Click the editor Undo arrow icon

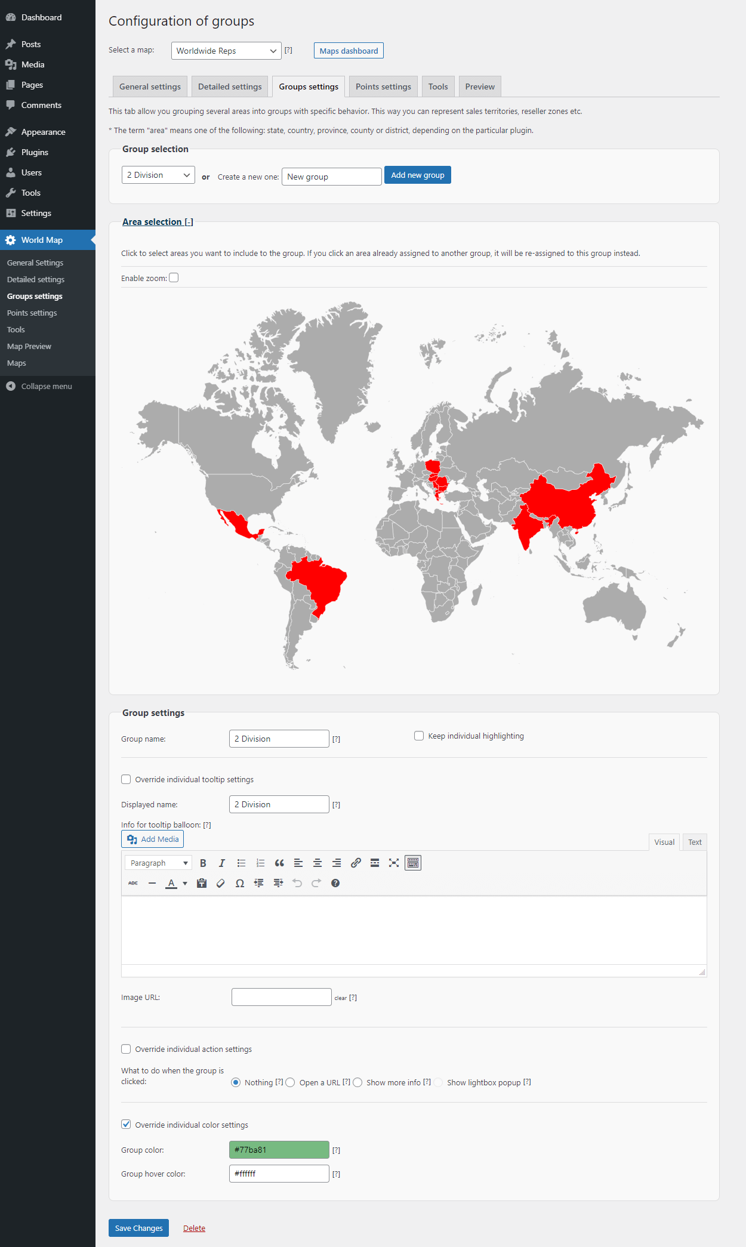[297, 884]
